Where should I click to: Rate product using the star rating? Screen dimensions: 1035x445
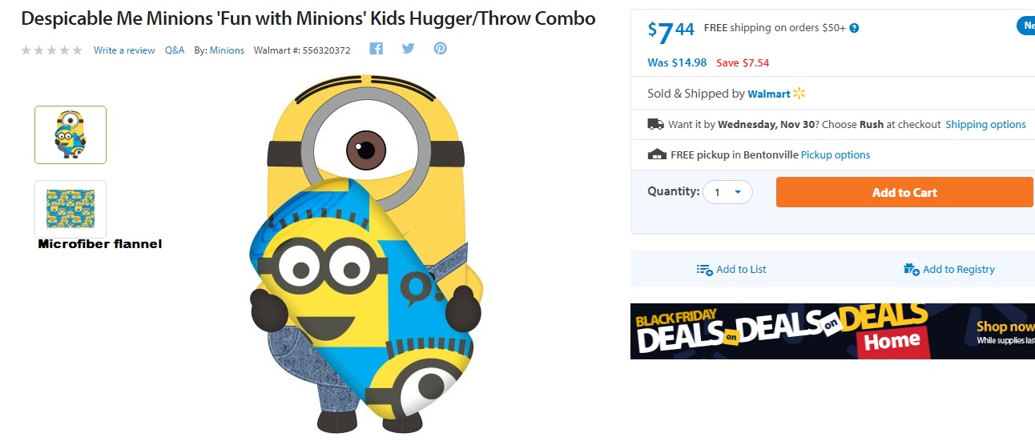[51, 50]
